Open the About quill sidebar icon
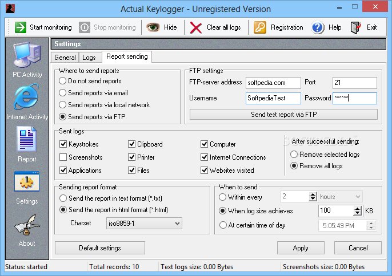Screen dimensions: 392x276 tap(27, 225)
